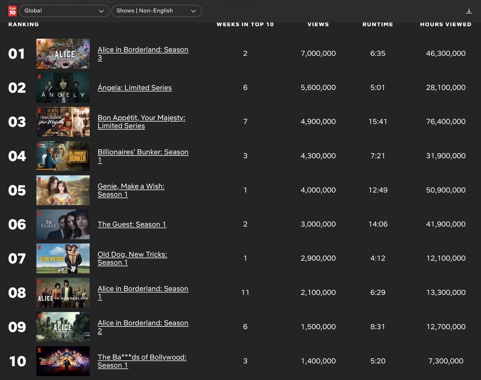This screenshot has width=481, height=380.
Task: Click the 13,300,000 hours viewed value
Action: pyautogui.click(x=446, y=292)
